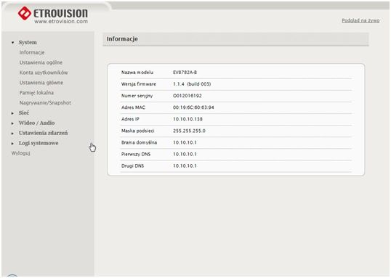
Task: Click the Informacje page heading
Action: click(122, 39)
